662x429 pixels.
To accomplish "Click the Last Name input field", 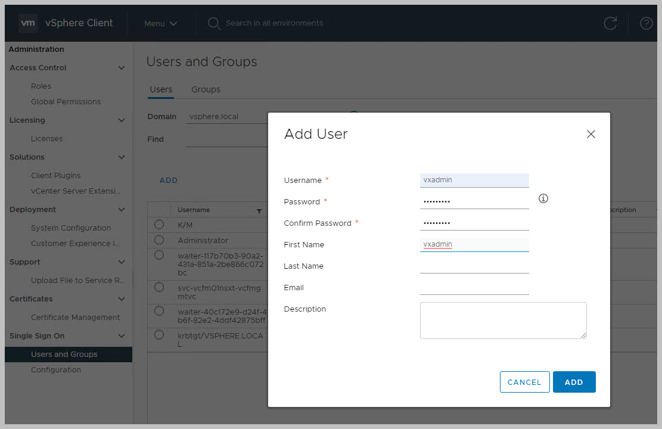I will 474,266.
